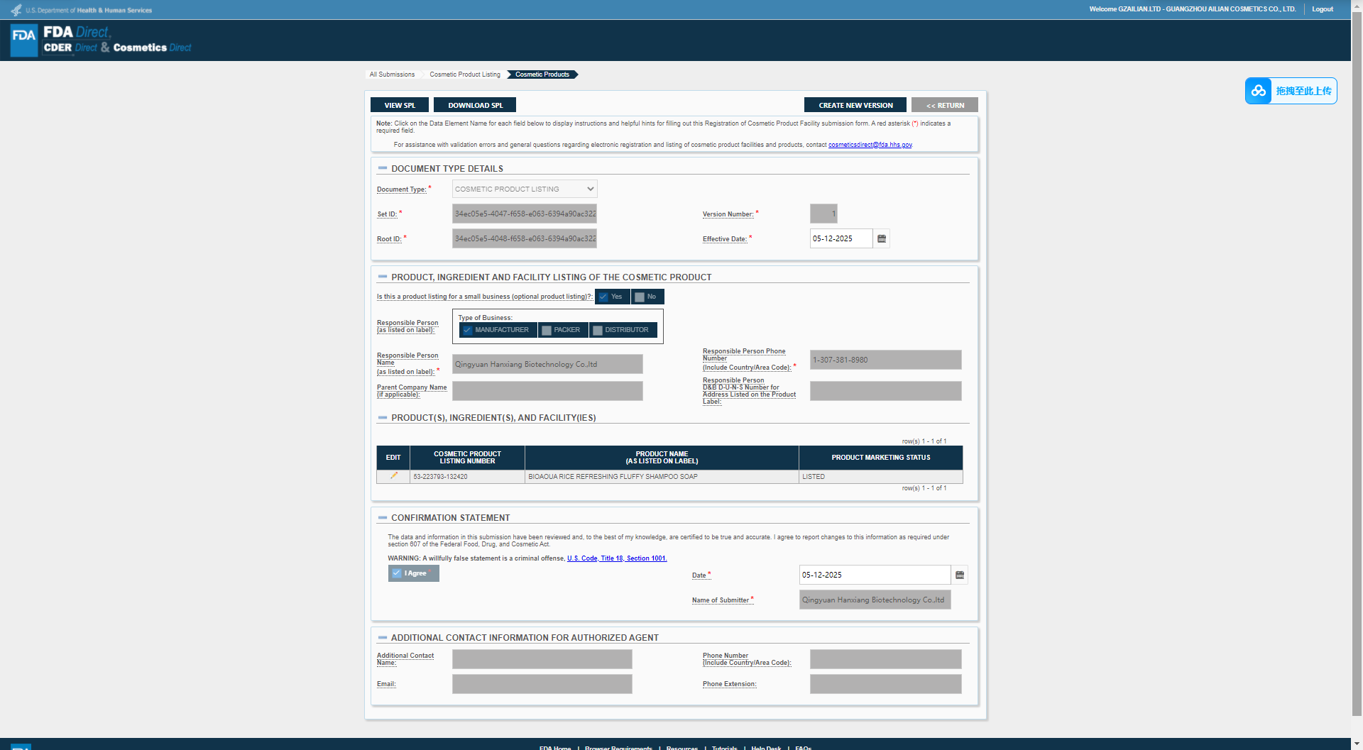
Task: Collapse Additional Contact Information section
Action: [383, 638]
